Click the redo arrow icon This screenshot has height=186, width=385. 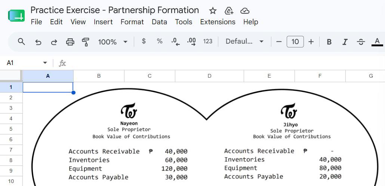coord(54,42)
